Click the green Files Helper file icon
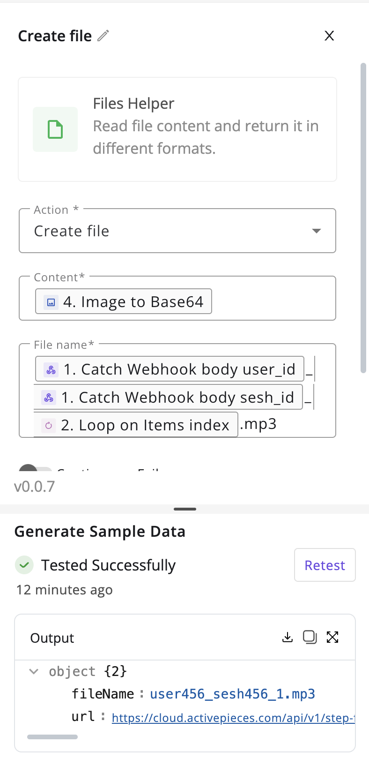The image size is (369, 766). coord(55,129)
